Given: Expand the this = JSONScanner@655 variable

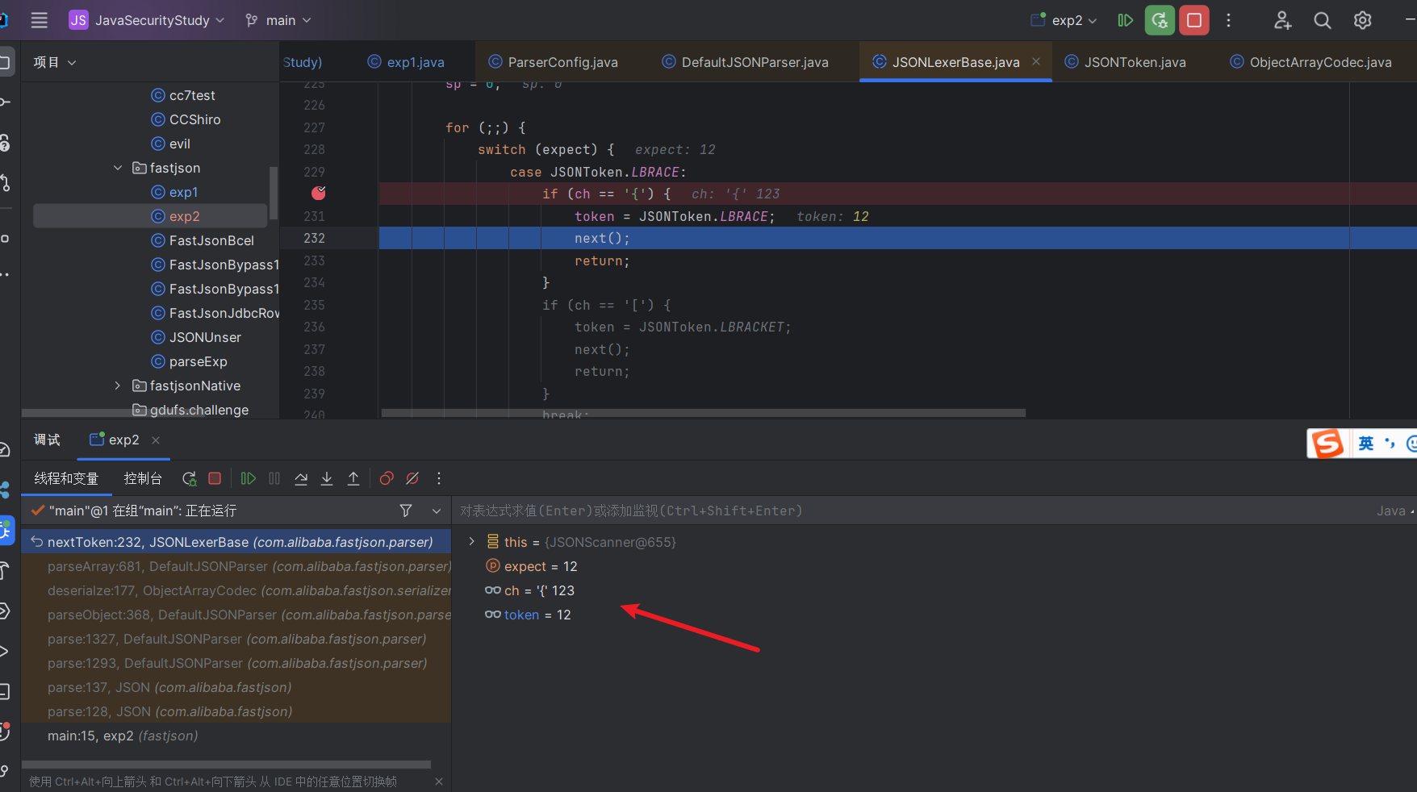Looking at the screenshot, I should [x=471, y=542].
